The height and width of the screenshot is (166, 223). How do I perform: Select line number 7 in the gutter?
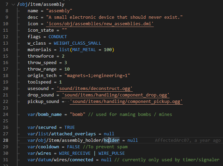point(6,4)
